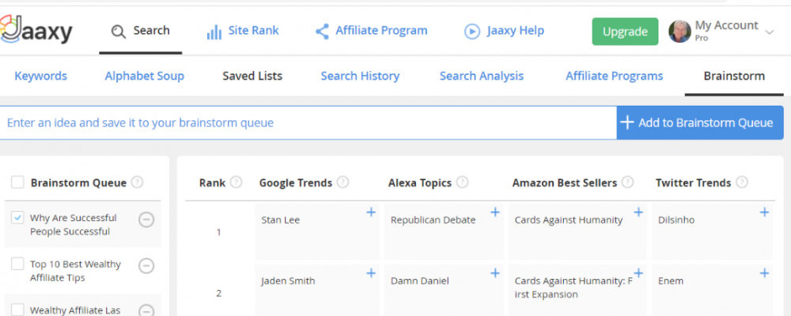Show help icon next to Amazon Best Sellers
This screenshot has width=791, height=316.
pos(627,182)
